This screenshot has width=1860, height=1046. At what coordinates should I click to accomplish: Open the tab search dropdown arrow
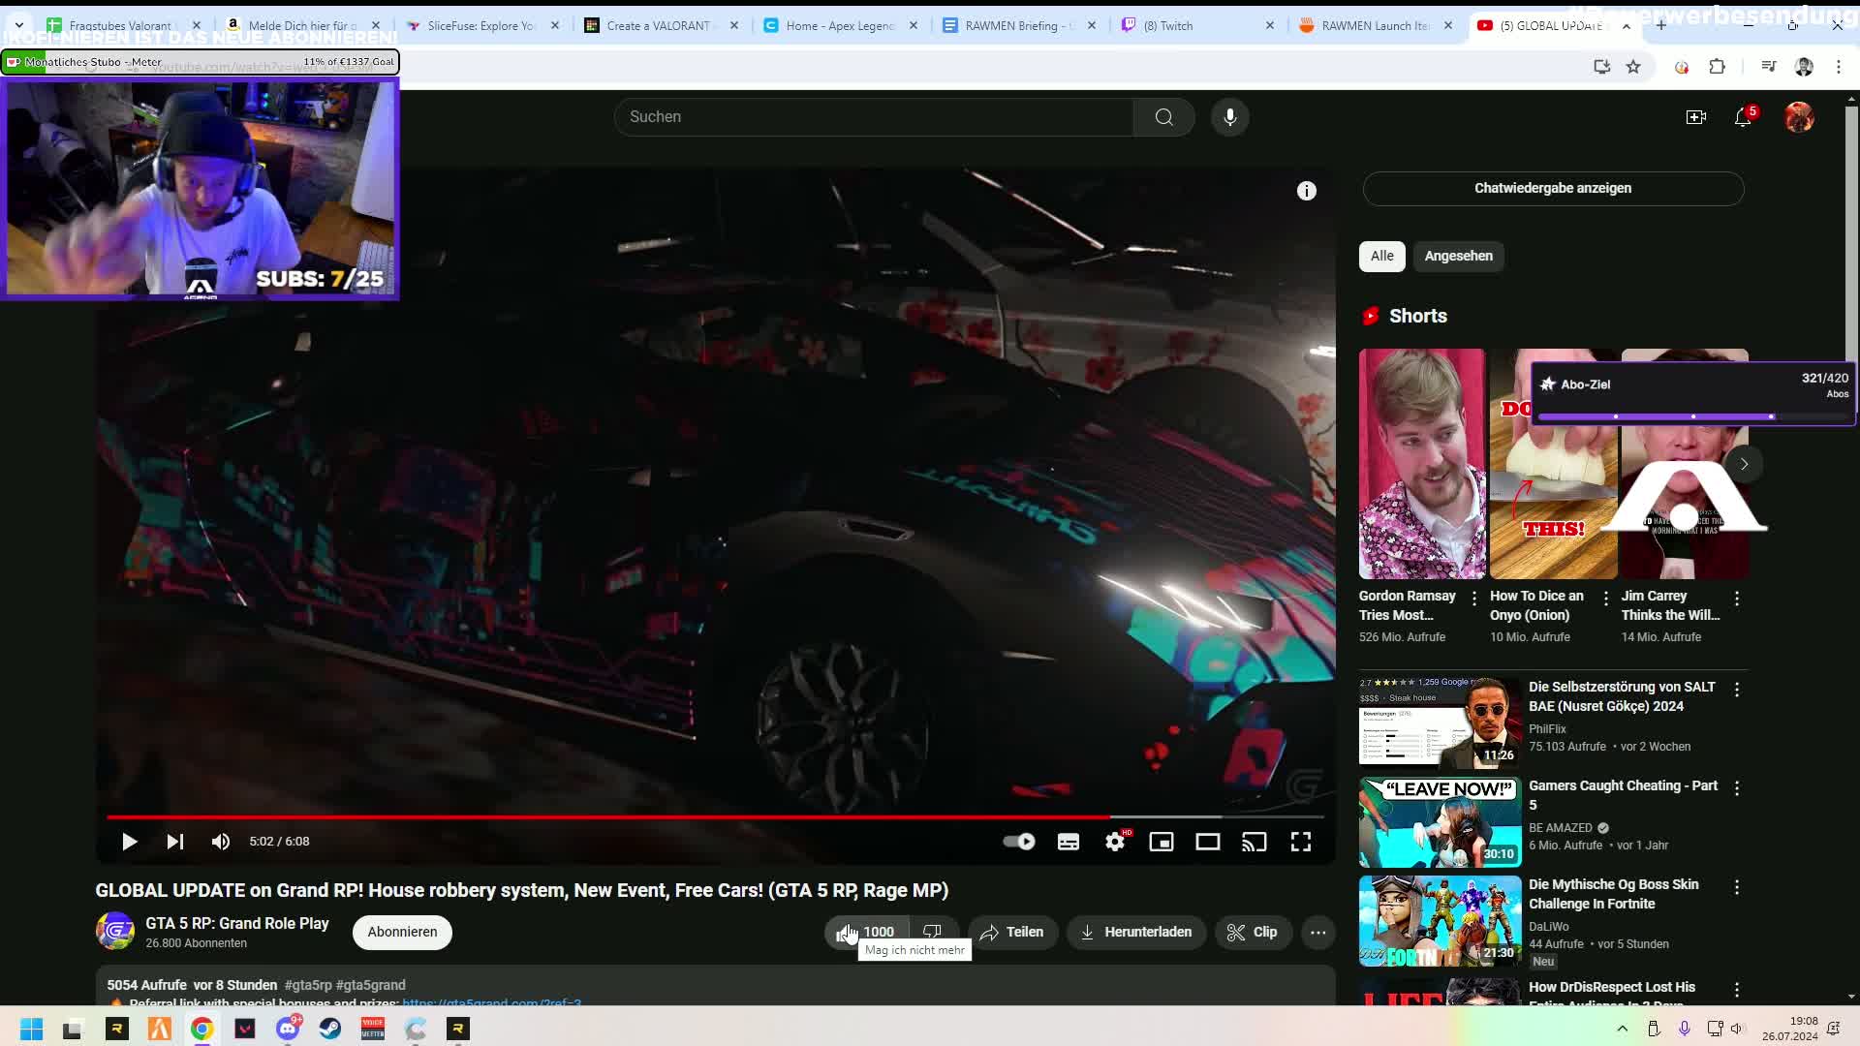coord(19,25)
